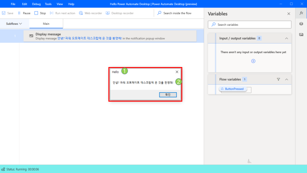This screenshot has height=173, width=307.
Task: Close the Variables panel
Action: (x=288, y=14)
